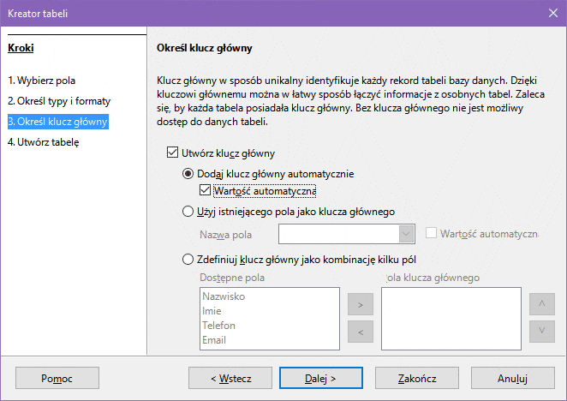Select Użyj istniejącego pola jako klucza głównego
This screenshot has height=401, width=567.
pos(188,211)
